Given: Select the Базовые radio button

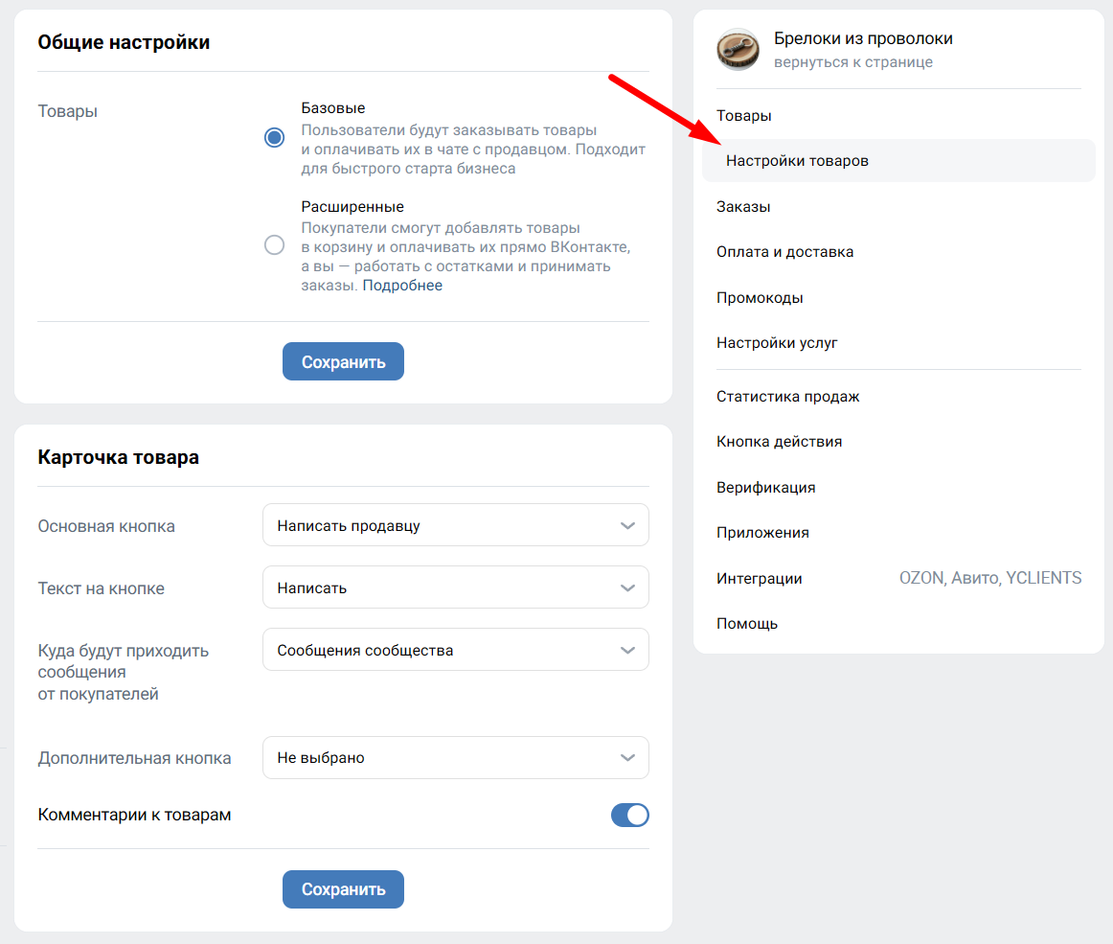Looking at the screenshot, I should (275, 138).
